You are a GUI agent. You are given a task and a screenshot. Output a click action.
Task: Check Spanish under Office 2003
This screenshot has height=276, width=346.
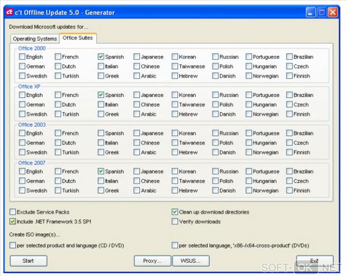point(101,133)
